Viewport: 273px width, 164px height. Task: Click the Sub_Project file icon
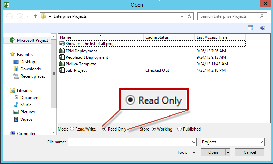62,70
